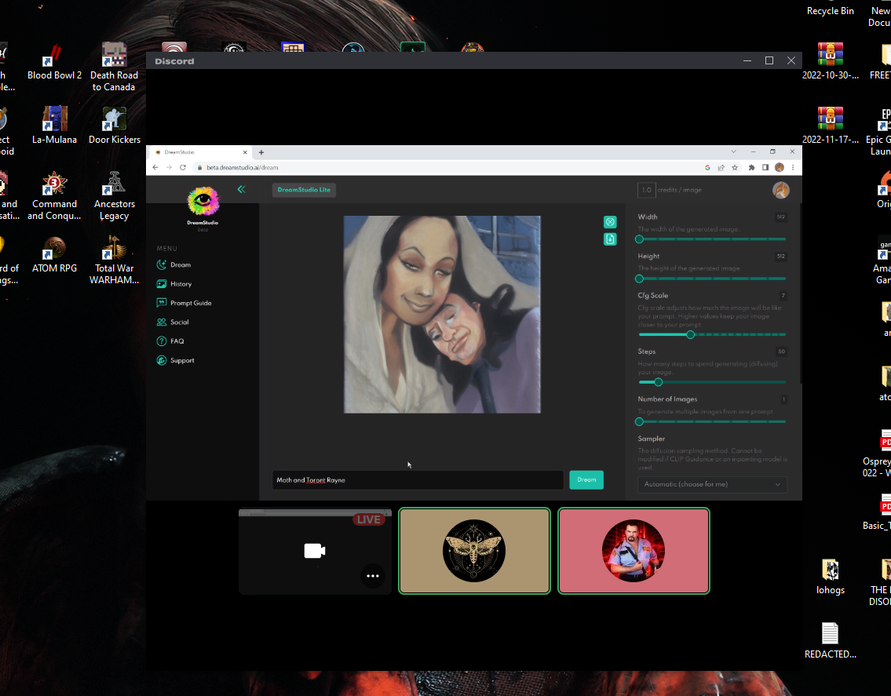This screenshot has width=891, height=696.
Task: Click the Steps value 50 box
Action: [x=781, y=352]
